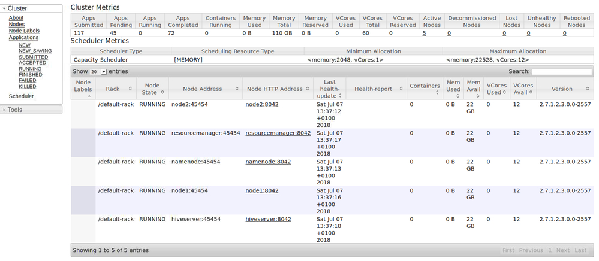Click the 110 GB Memory Total value

click(282, 33)
